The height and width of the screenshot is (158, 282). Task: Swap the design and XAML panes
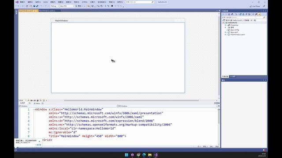click(30, 103)
